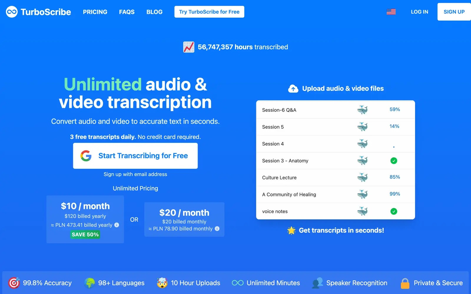
Task: Select the $20 / month monthly plan card
Action: [184, 220]
